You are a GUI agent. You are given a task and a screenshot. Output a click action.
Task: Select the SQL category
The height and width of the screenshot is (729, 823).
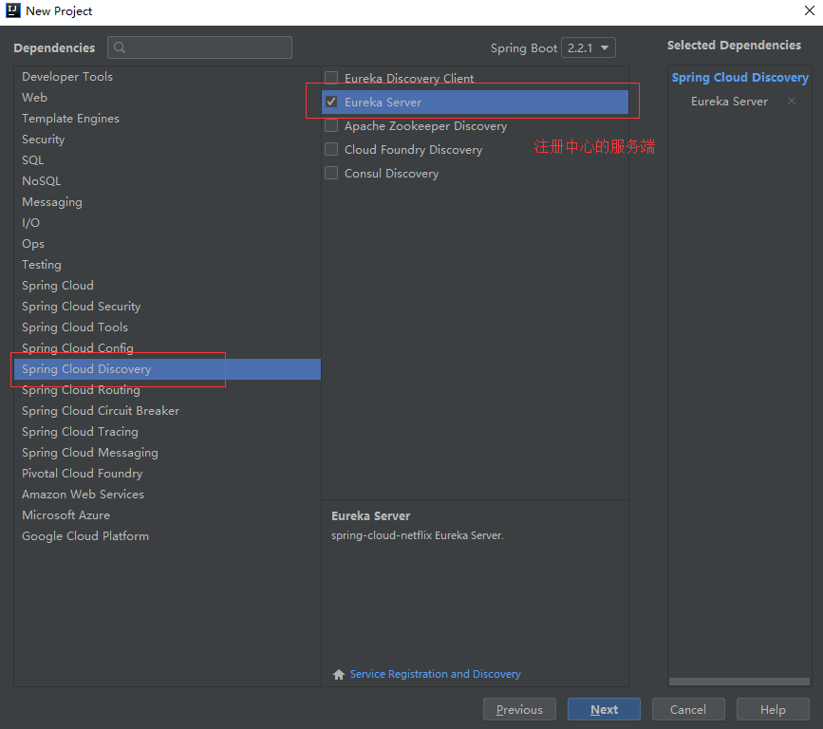coord(167,160)
